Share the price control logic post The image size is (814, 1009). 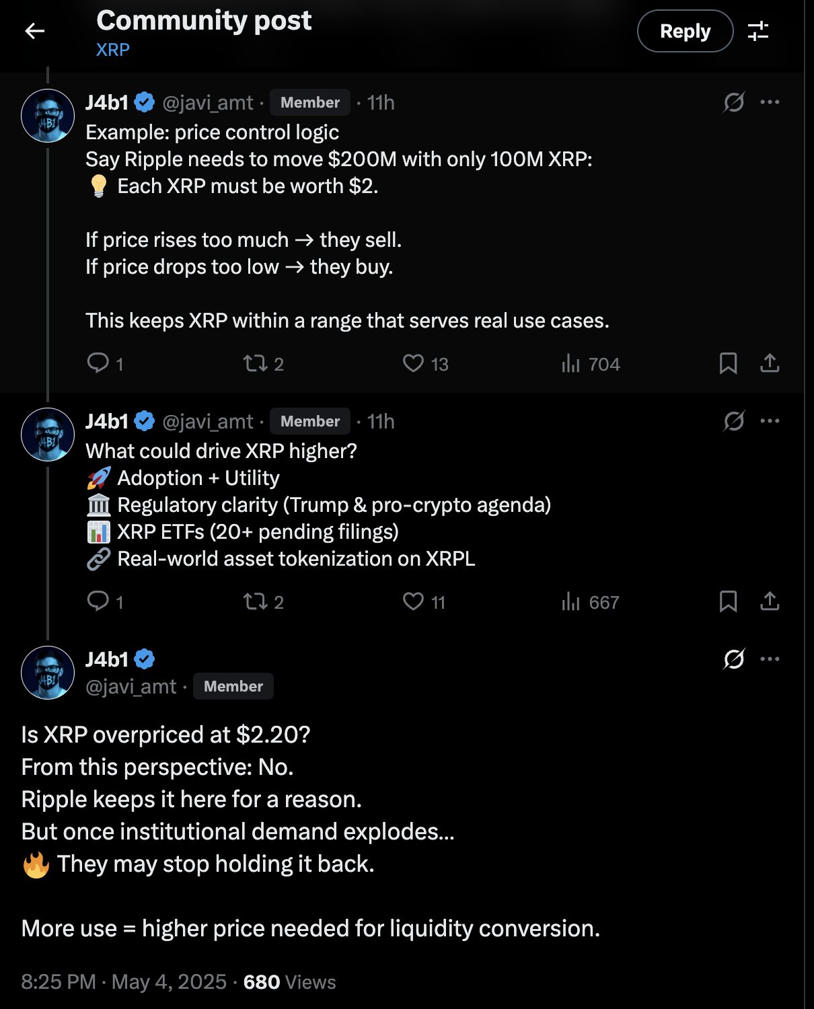tap(770, 363)
